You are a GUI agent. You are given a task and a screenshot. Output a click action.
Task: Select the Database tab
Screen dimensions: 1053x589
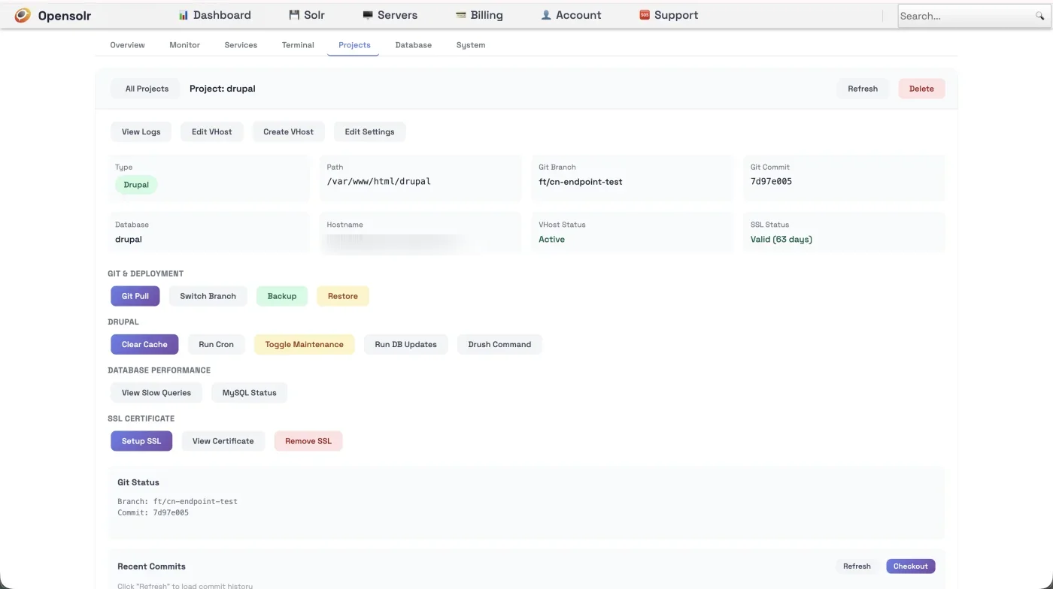413,45
